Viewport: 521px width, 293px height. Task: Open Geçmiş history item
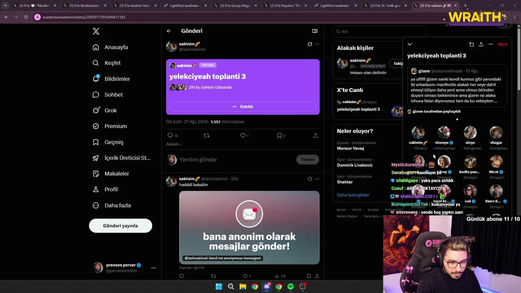(x=108, y=142)
